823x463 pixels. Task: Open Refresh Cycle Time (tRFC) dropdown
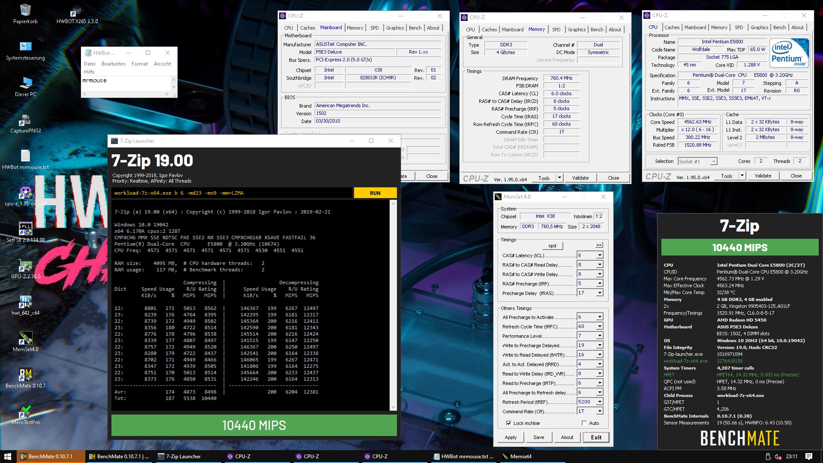pyautogui.click(x=600, y=326)
